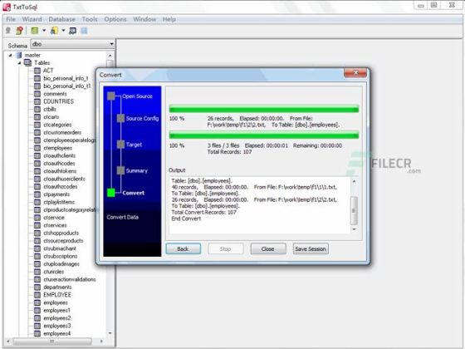The width and height of the screenshot is (465, 349).
Task: Click the Close button in Convert dialog
Action: click(267, 248)
